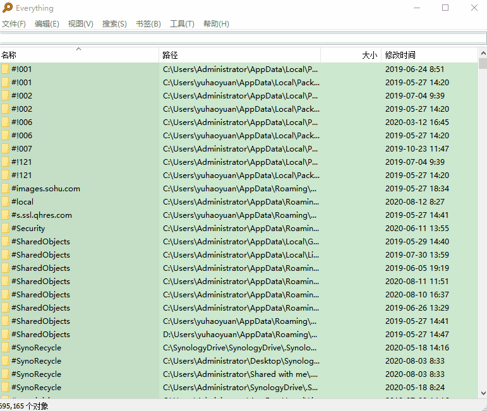Select folder icon of #!002 under yuhaoyuan

pyautogui.click(x=5, y=109)
